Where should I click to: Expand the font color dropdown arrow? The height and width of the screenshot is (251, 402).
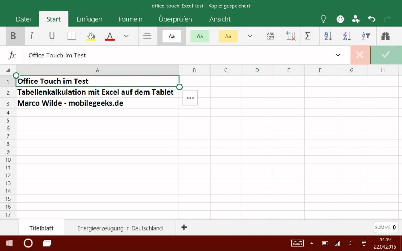126,36
